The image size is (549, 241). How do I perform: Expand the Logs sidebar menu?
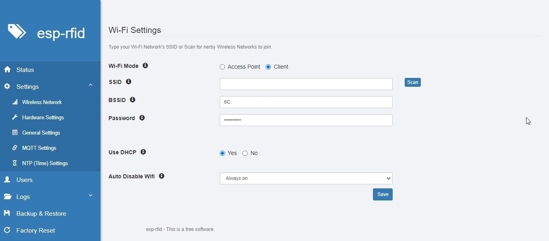[x=90, y=195]
